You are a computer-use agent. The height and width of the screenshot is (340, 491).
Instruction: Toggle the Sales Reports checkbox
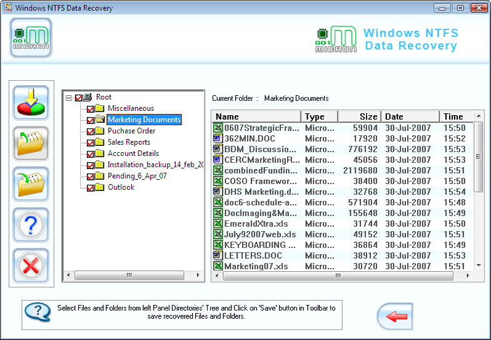click(90, 143)
